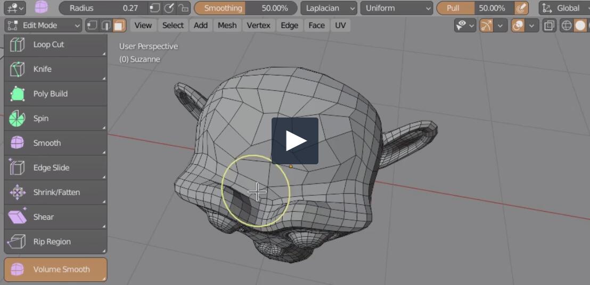This screenshot has height=285, width=590.
Task: Switch to wireframe viewport shading
Action: pos(566,26)
